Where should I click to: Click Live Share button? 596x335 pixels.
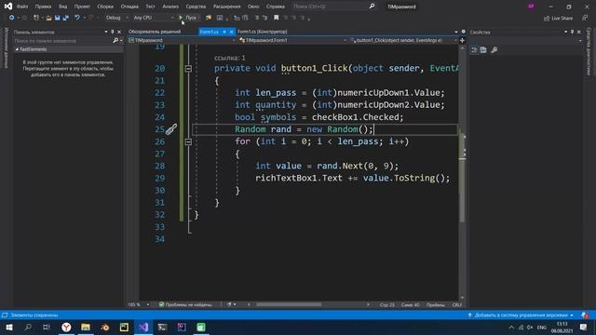(x=558, y=18)
